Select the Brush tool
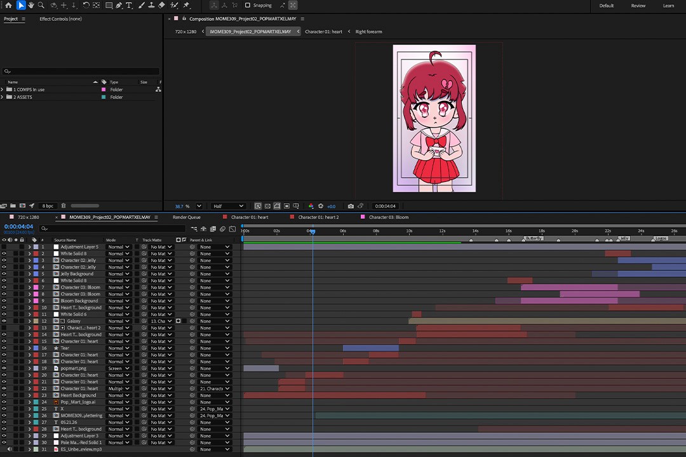The height and width of the screenshot is (457, 686). (x=141, y=5)
